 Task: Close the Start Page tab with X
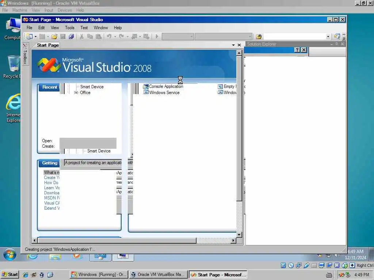pyautogui.click(x=239, y=45)
